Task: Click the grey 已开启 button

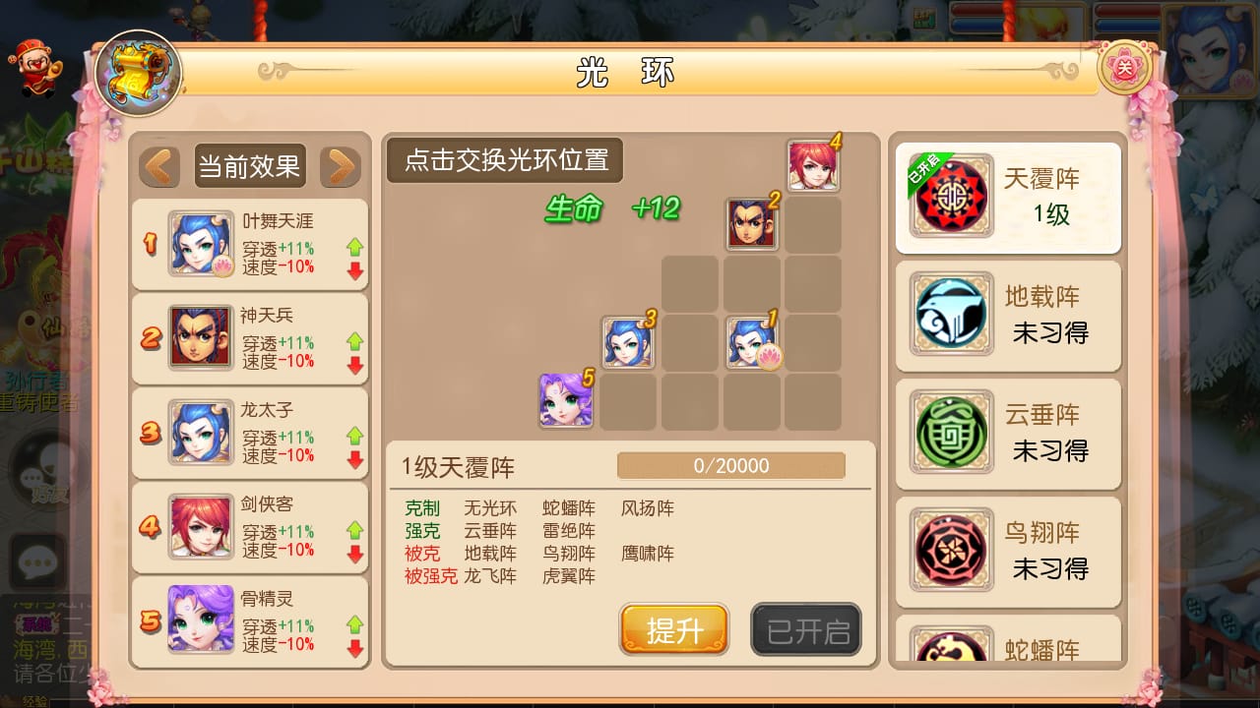Action: 806,629
